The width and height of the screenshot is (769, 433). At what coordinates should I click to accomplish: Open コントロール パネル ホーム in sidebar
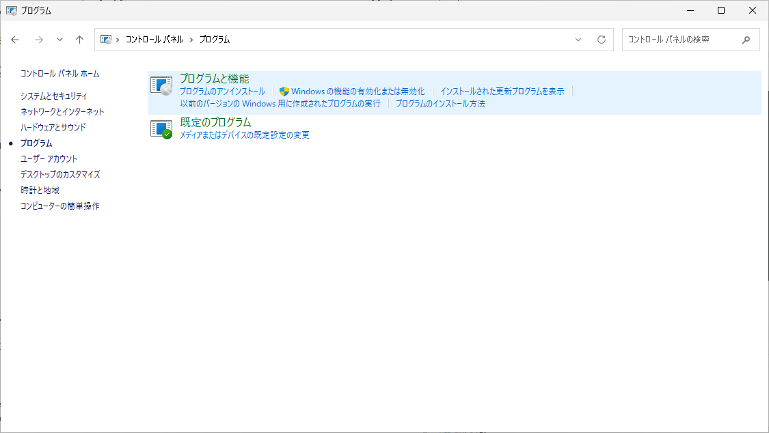pos(60,74)
